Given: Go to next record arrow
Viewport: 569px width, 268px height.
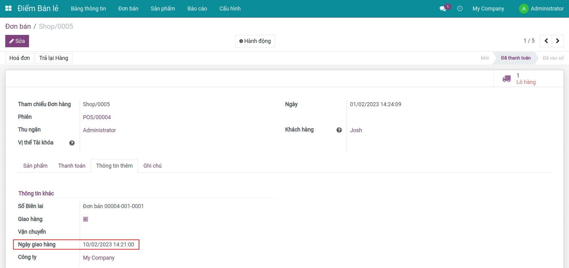Looking at the screenshot, I should (x=558, y=41).
